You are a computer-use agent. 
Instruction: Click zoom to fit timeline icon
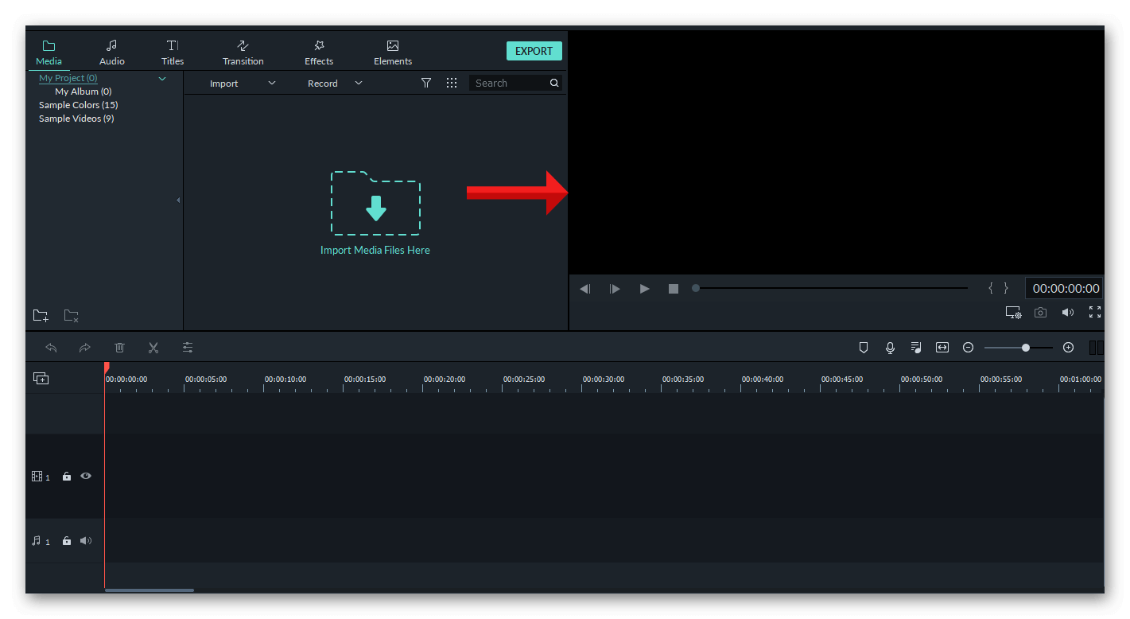(942, 348)
